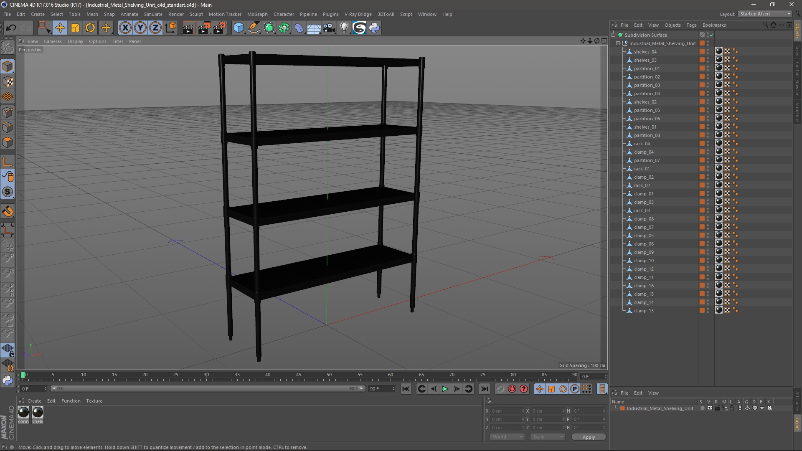Toggle Autokeying record button
802x451 pixels.
(x=512, y=389)
